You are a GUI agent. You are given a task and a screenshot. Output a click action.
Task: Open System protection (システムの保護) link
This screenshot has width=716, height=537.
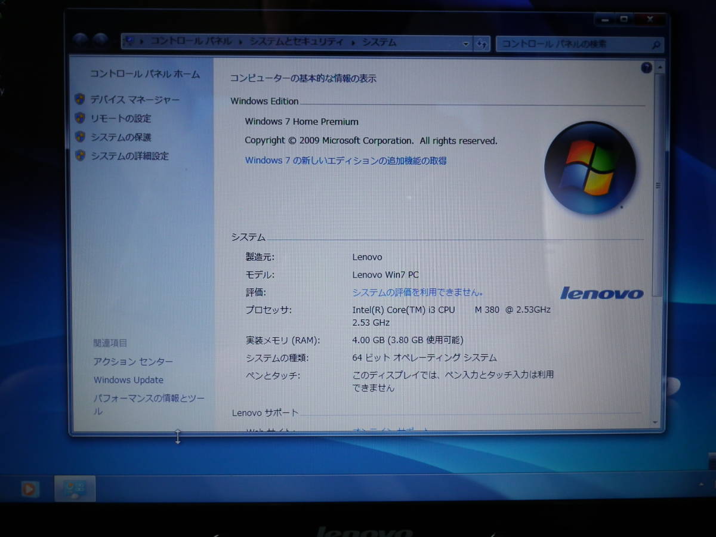(x=121, y=137)
